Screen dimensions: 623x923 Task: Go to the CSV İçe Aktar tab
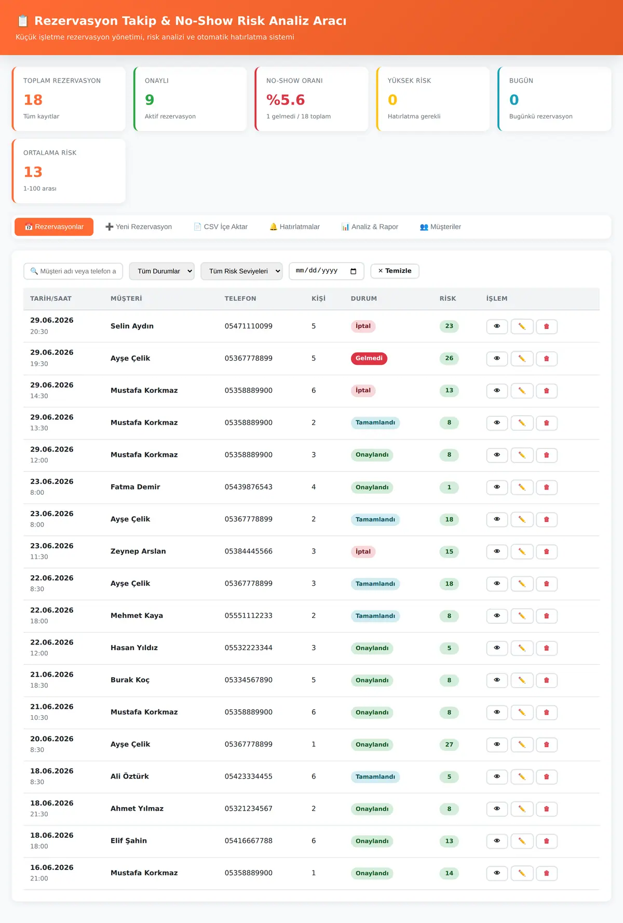tap(221, 227)
